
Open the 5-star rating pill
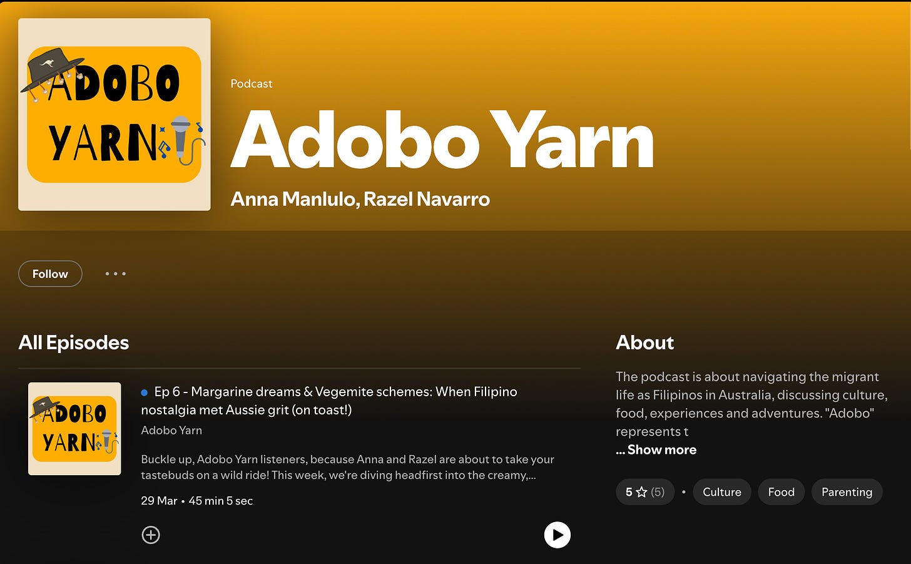click(645, 492)
